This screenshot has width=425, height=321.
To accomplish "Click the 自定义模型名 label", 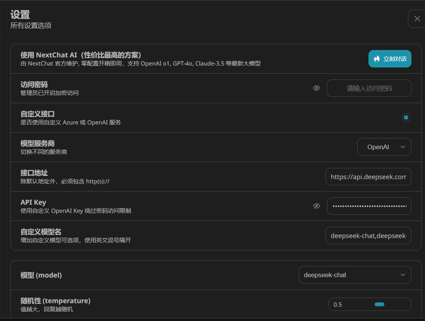I will click(41, 232).
